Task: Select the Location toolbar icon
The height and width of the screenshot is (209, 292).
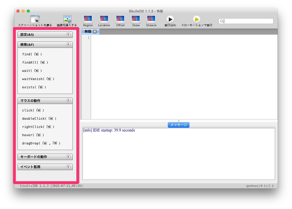Action: [x=104, y=19]
